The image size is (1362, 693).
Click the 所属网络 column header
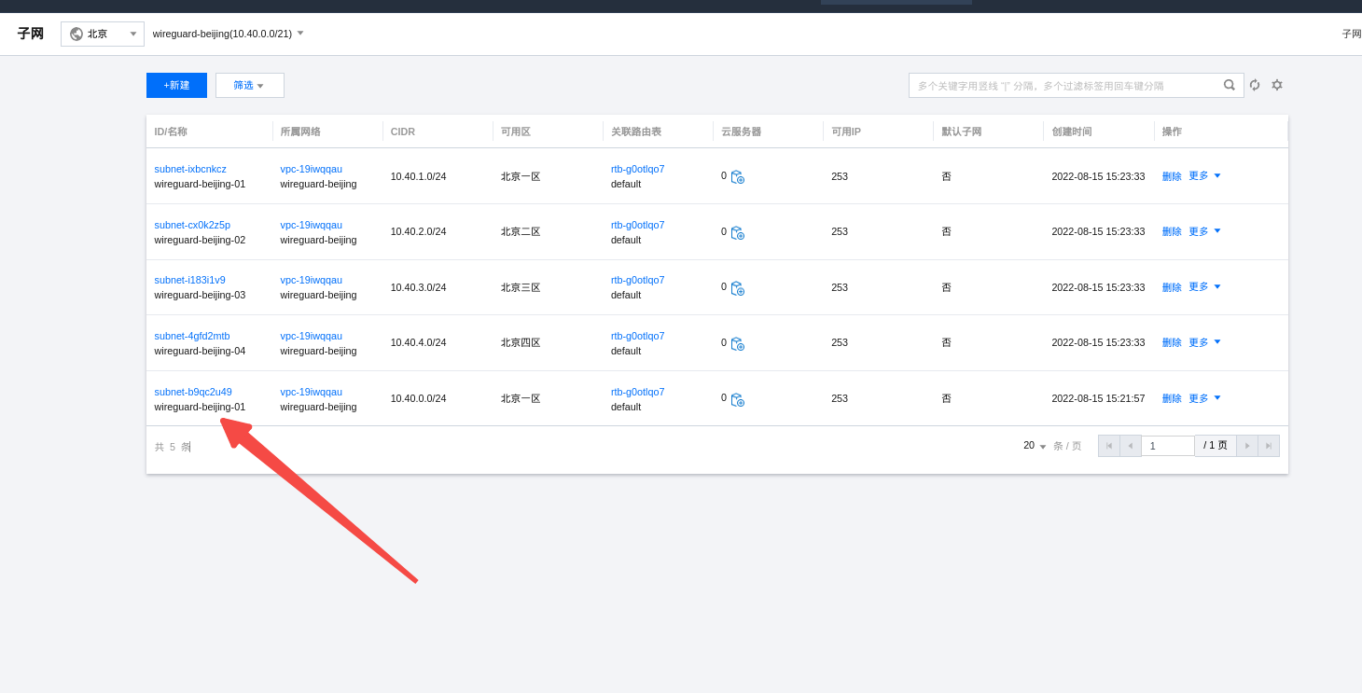(x=300, y=132)
